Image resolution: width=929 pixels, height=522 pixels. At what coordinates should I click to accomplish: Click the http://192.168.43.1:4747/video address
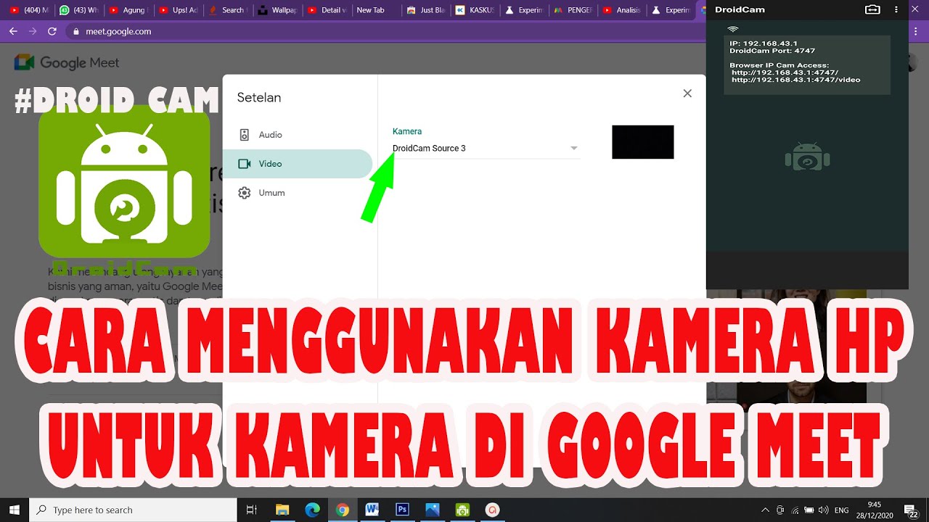[796, 80]
